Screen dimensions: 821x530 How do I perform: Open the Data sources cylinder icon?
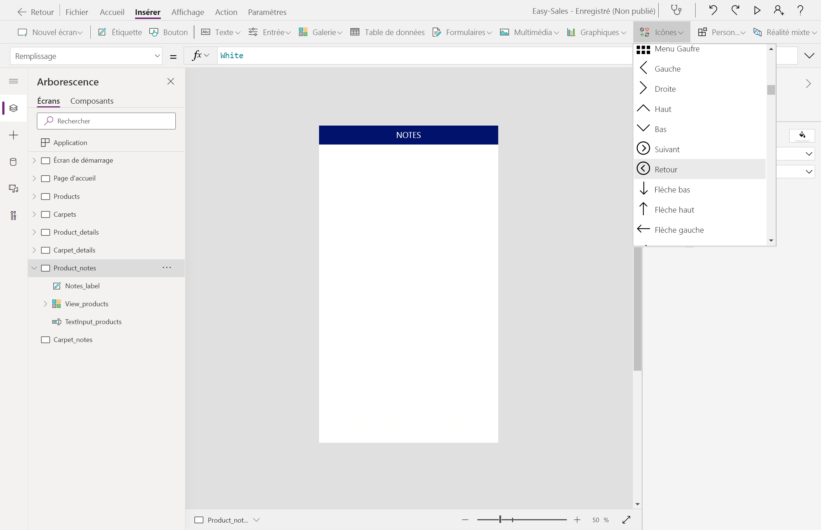click(13, 162)
